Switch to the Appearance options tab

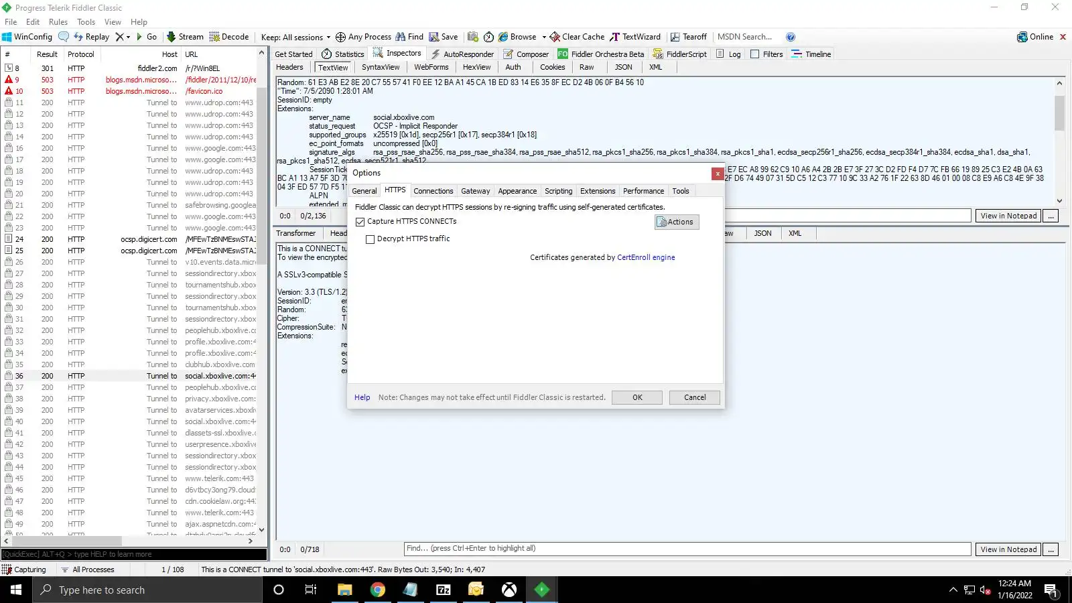tap(517, 191)
